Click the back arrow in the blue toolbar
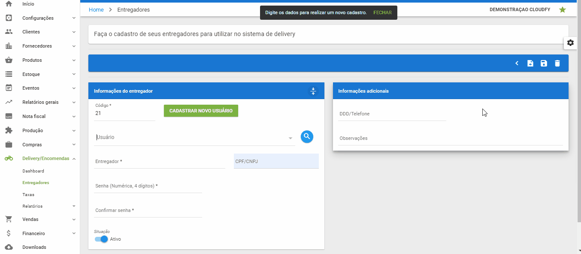 [517, 63]
